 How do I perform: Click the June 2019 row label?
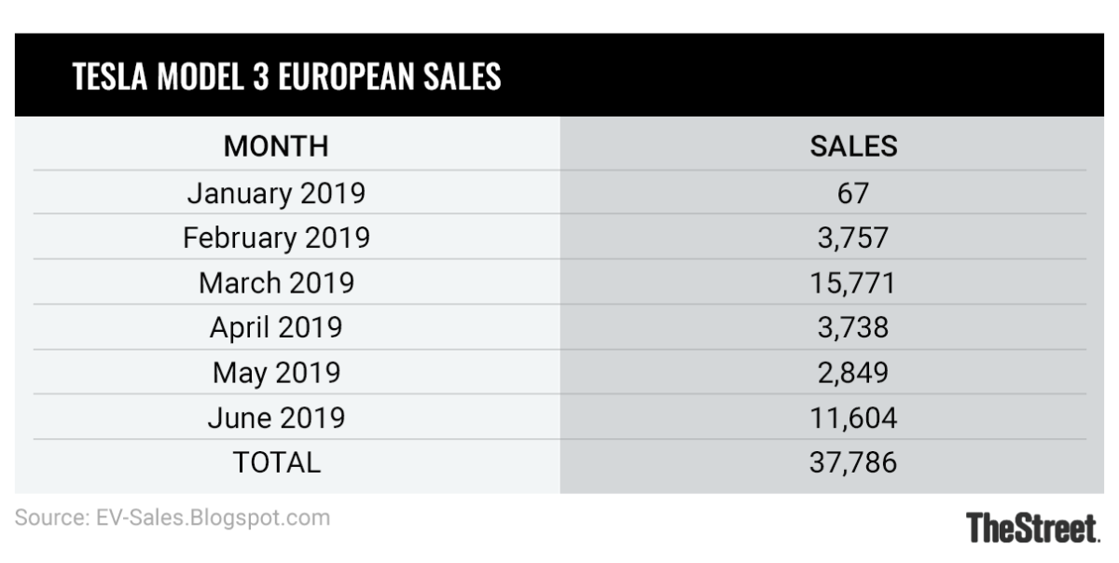[x=276, y=418]
